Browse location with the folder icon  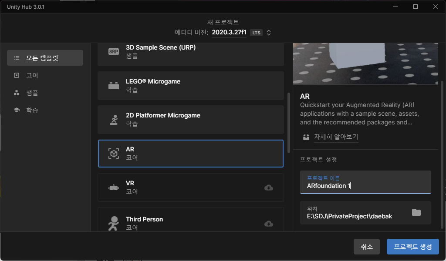coord(416,212)
